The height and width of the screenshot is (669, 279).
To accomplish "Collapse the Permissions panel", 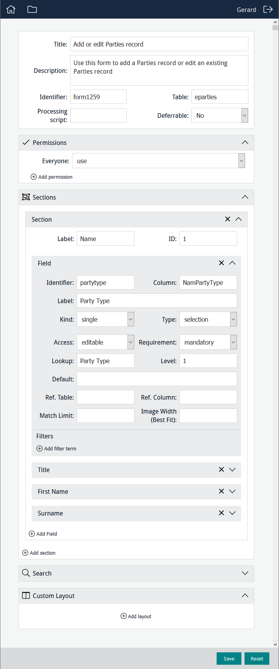I will 245,143.
